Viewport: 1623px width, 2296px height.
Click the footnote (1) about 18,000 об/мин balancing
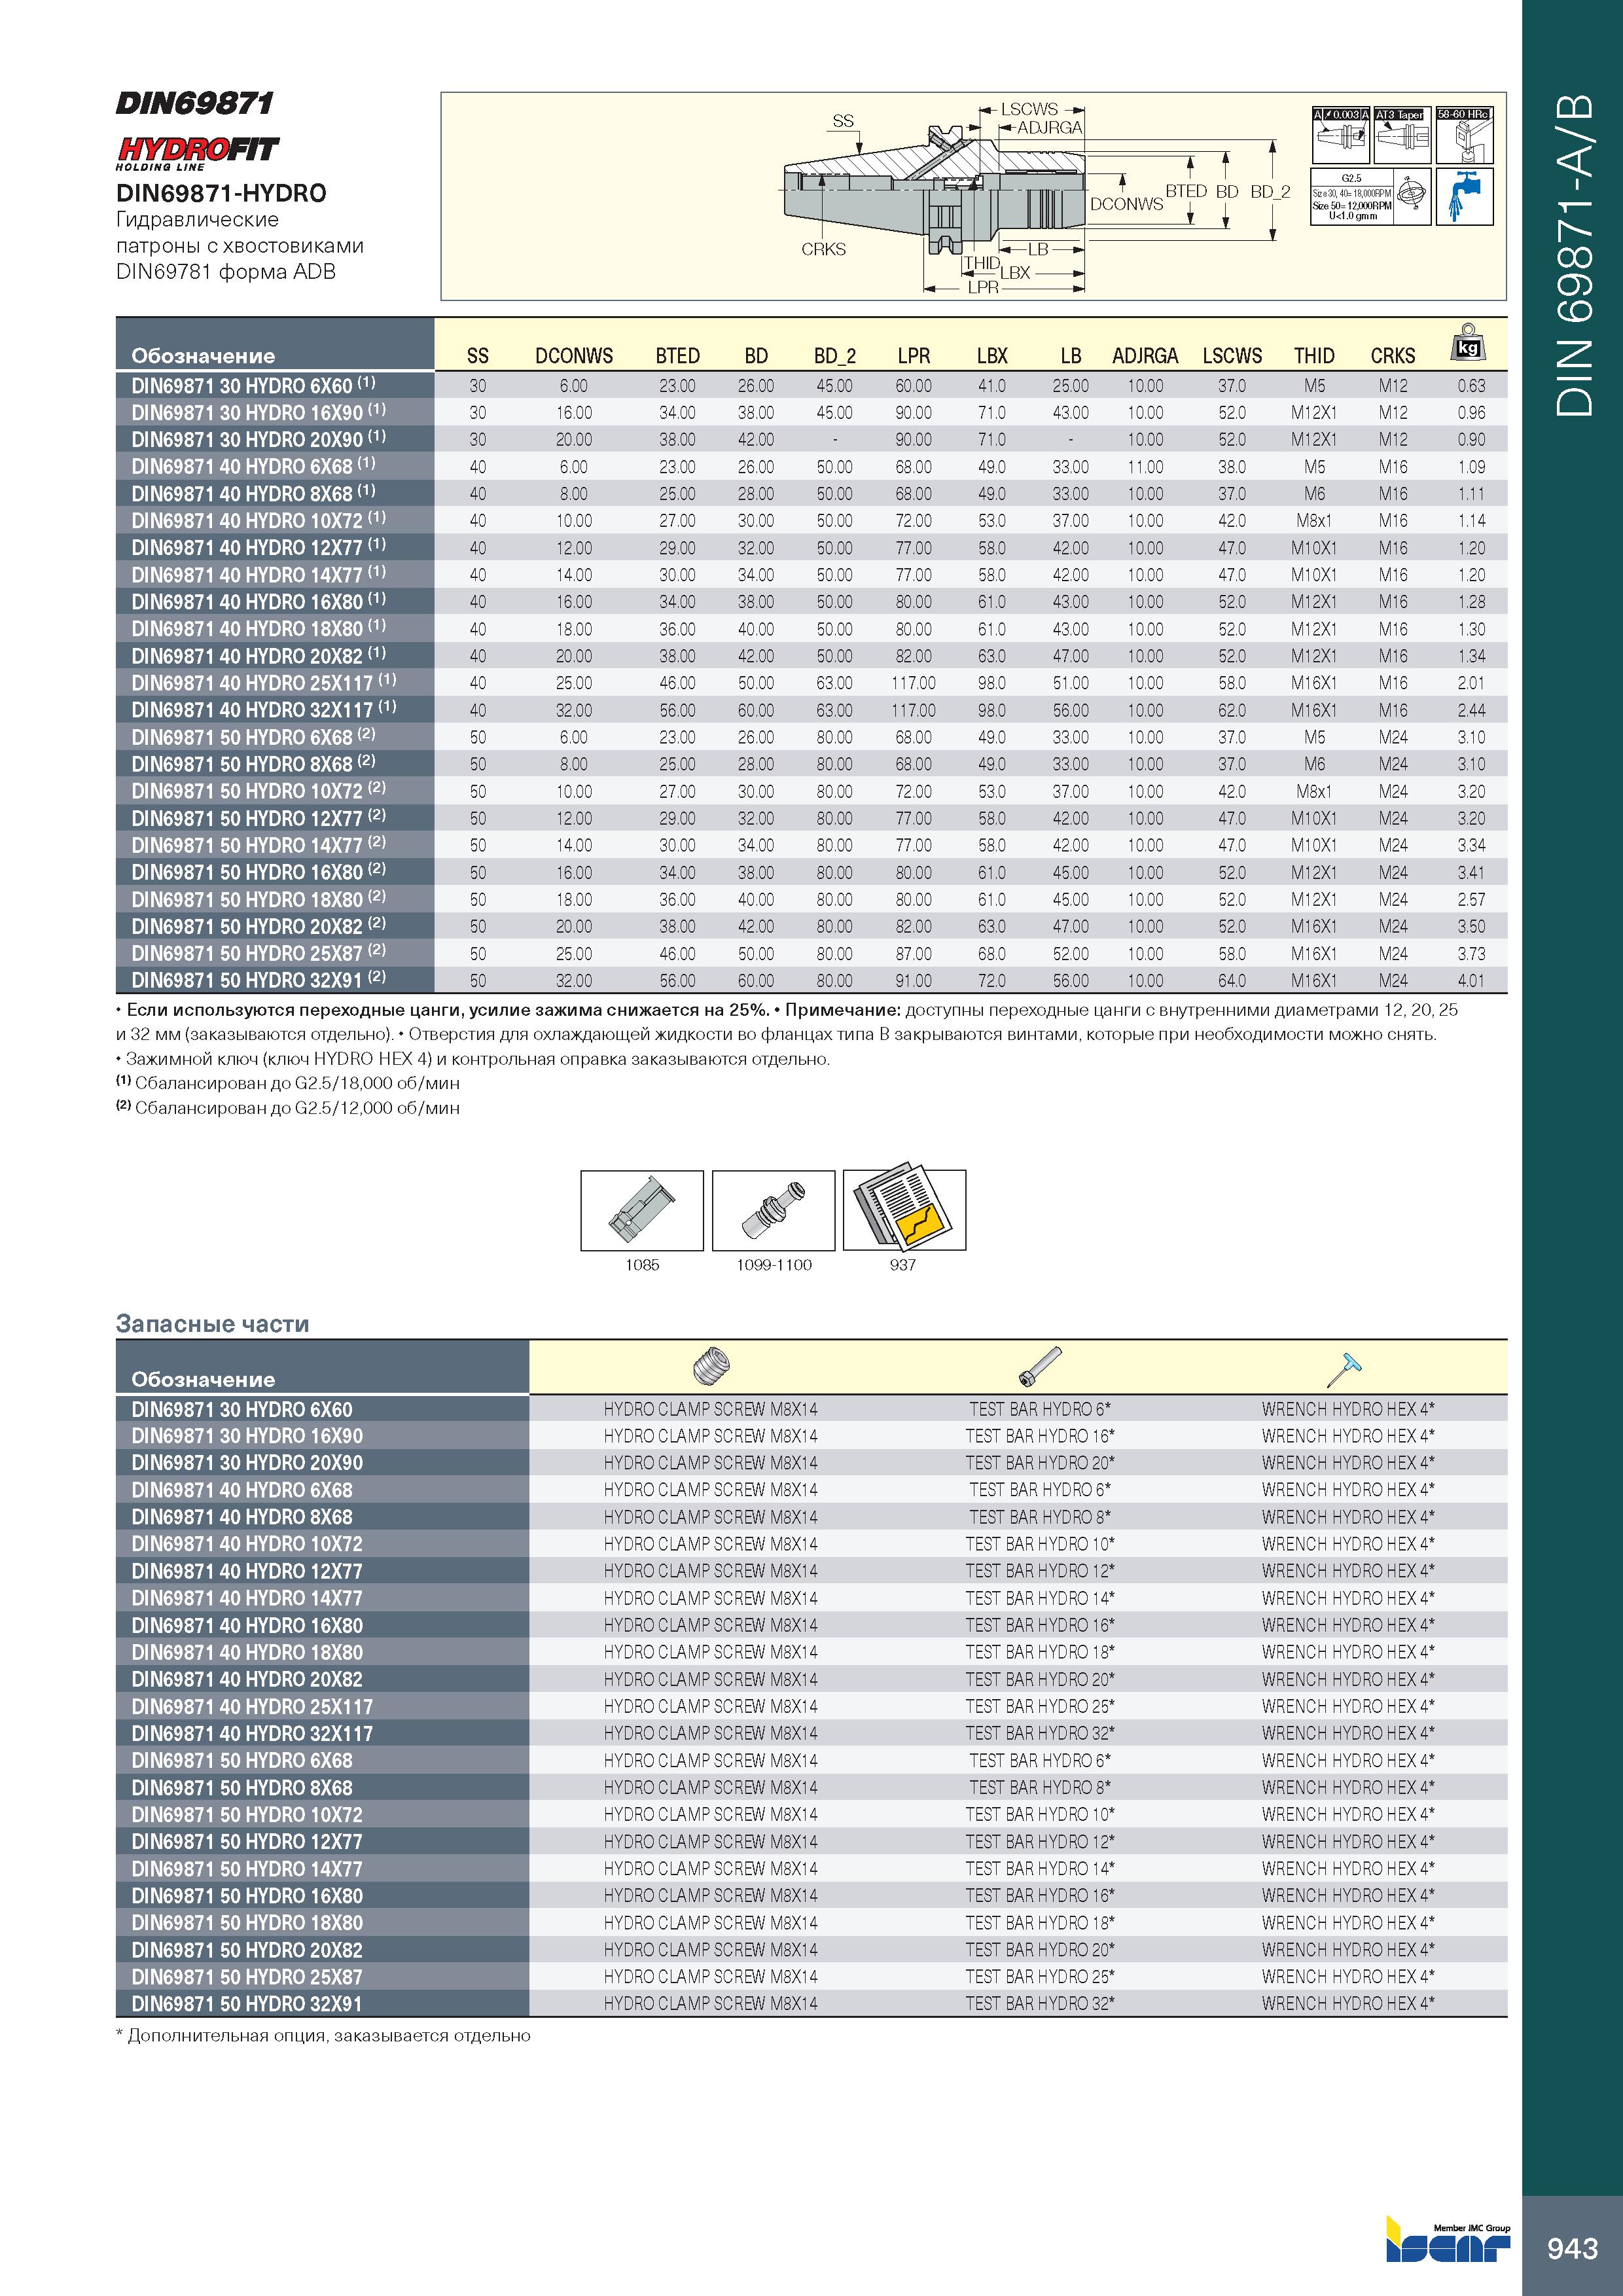point(288,1083)
